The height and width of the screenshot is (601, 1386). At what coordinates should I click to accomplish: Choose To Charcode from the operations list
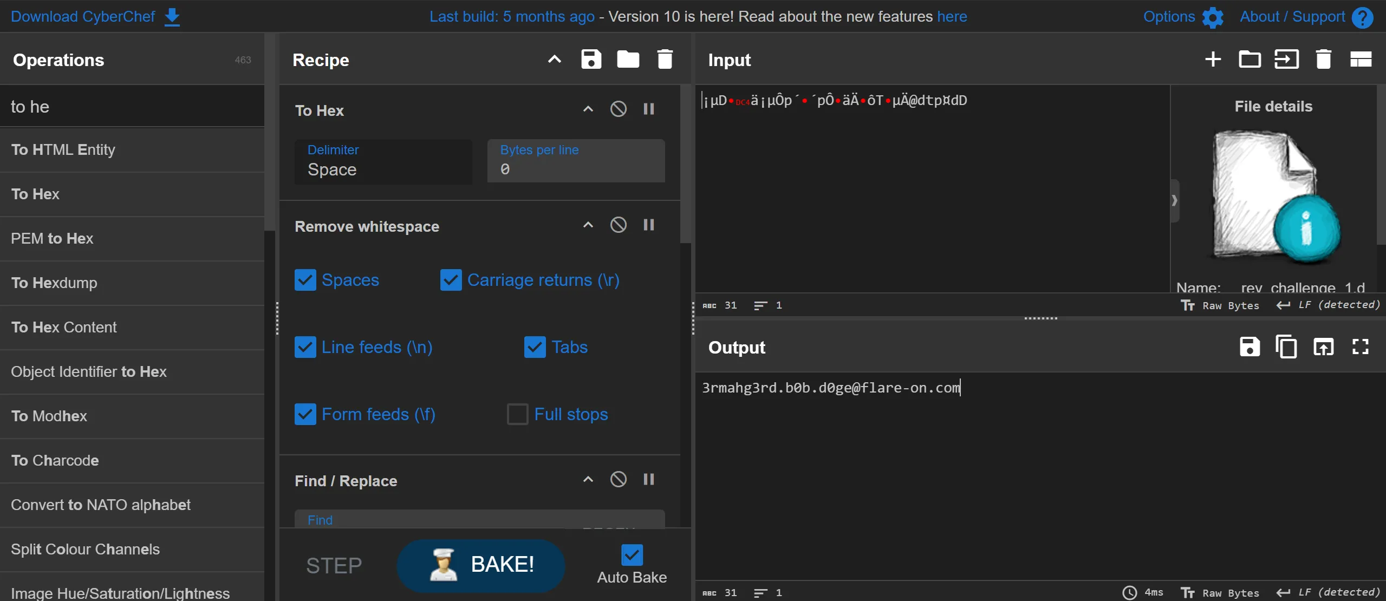click(55, 460)
